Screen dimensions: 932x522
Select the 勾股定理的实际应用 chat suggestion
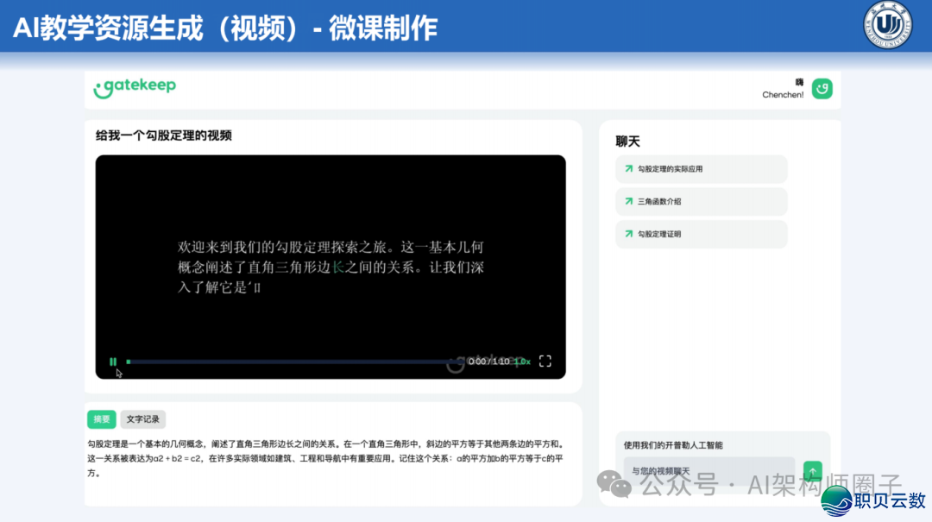click(701, 168)
